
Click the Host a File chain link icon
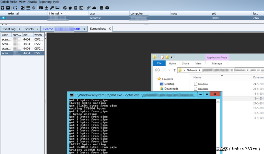tap(89, 8)
